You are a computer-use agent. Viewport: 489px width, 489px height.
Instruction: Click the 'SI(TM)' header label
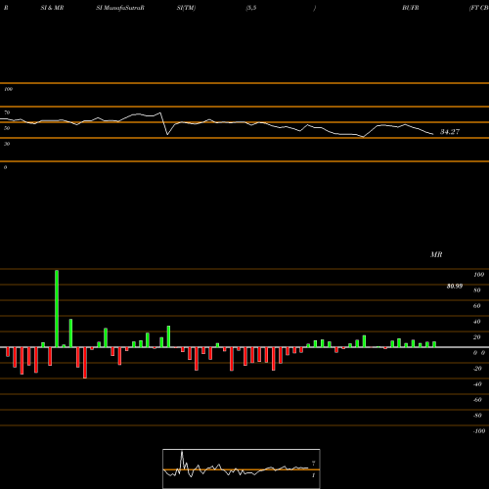186,8
